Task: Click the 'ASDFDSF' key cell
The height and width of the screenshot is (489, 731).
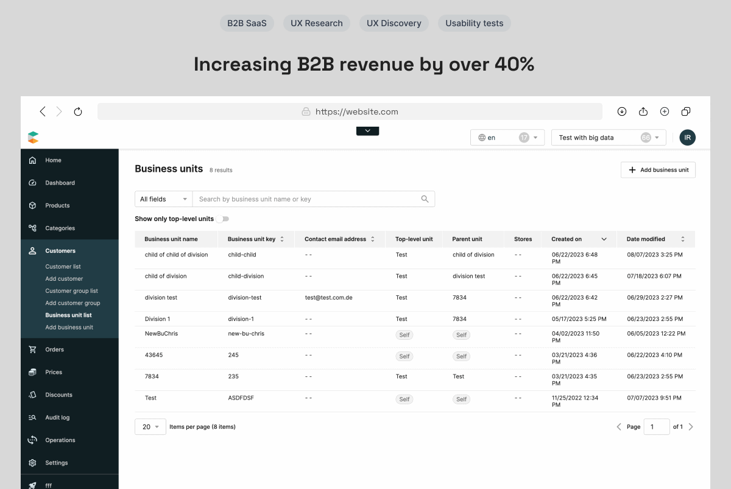Action: pyautogui.click(x=241, y=398)
